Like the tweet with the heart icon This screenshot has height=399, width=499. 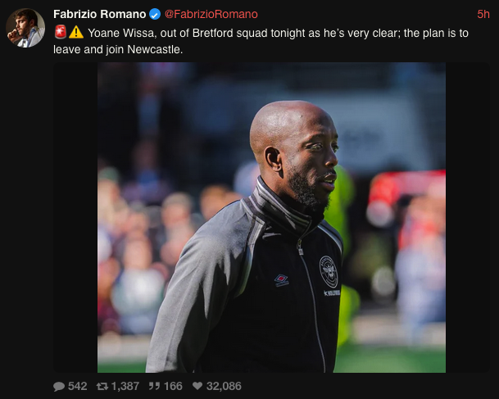tap(197, 386)
